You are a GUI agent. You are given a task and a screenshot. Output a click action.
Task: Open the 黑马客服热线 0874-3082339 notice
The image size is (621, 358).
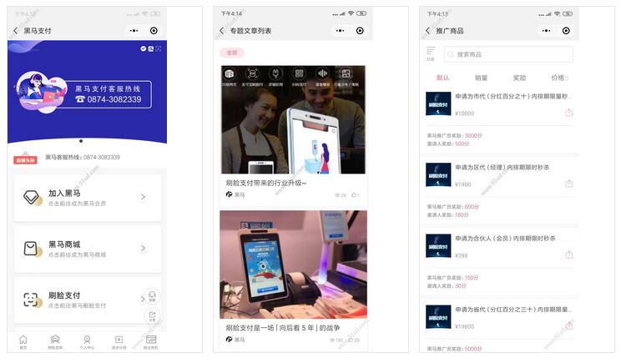click(83, 157)
